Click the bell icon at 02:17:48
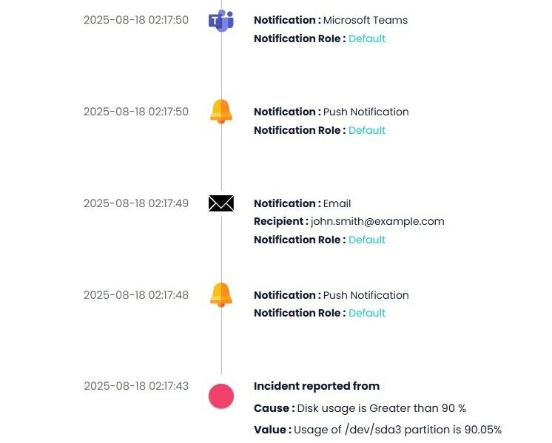 tap(221, 294)
